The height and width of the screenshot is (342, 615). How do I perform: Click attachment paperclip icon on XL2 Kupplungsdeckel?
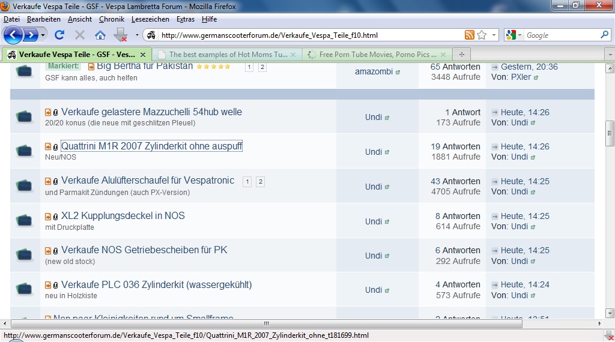point(55,217)
